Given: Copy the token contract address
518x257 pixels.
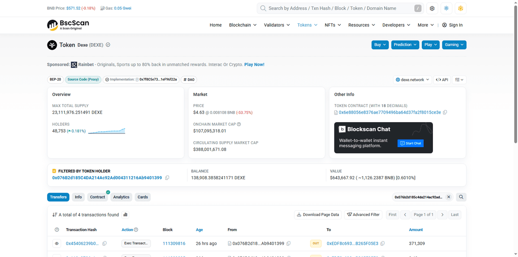Looking at the screenshot, I should (445, 112).
